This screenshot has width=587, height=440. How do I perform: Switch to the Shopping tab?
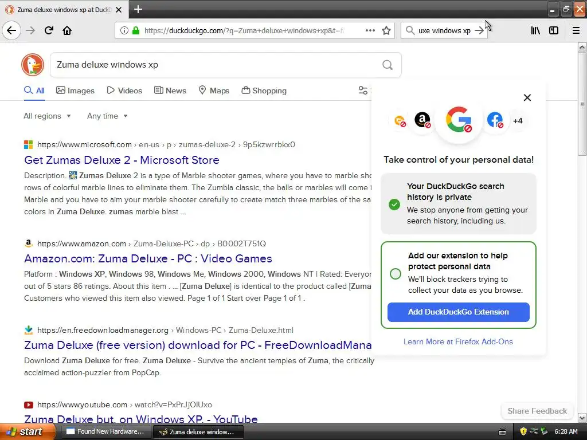[264, 91]
